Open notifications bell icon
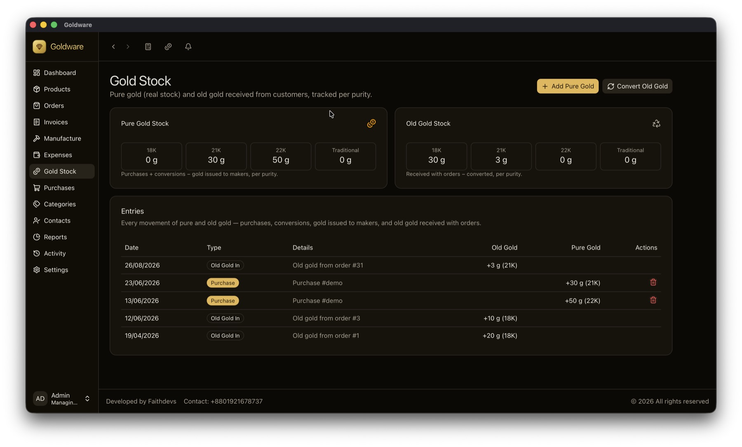This screenshot has height=447, width=742. coord(188,47)
